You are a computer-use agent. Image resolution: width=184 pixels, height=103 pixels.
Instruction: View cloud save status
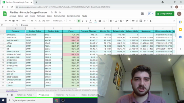point(60,12)
